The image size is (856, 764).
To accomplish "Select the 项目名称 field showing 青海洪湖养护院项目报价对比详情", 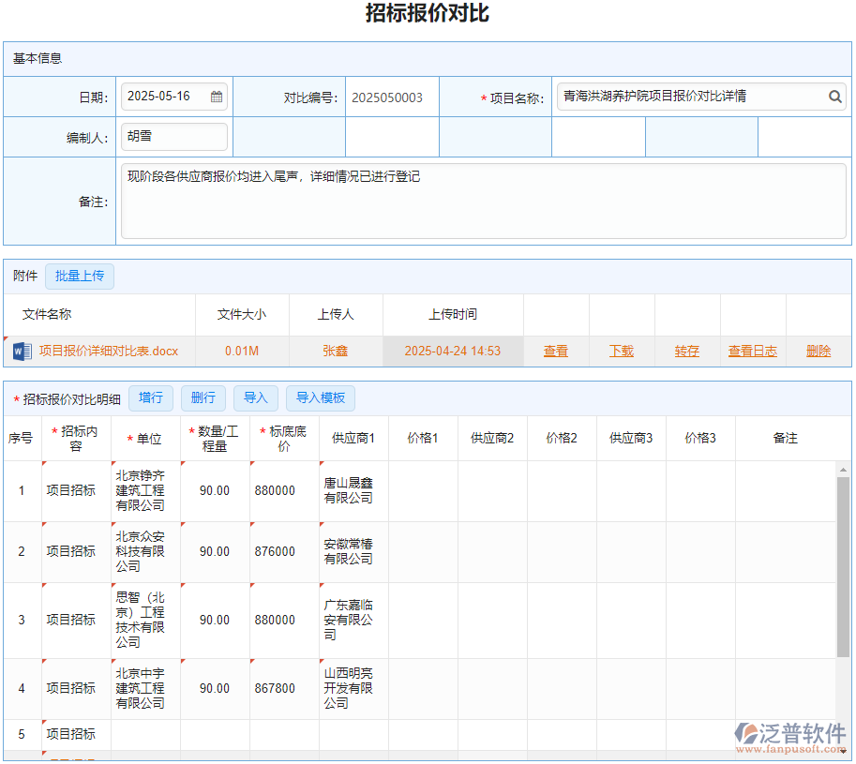I will pos(694,96).
